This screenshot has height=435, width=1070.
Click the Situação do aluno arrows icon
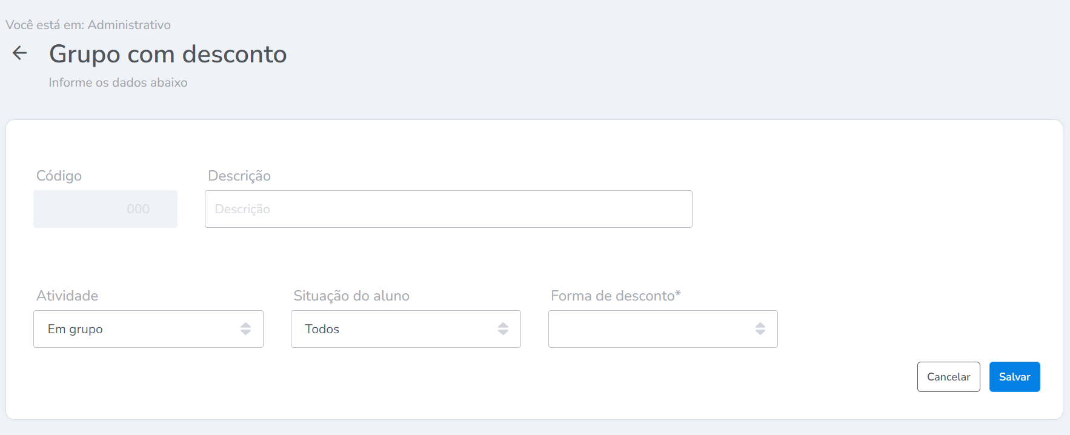(503, 329)
